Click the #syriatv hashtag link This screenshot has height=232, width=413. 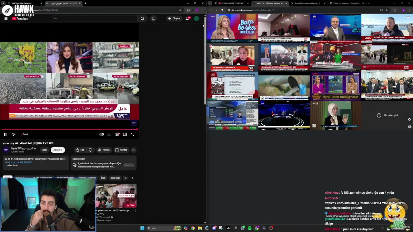click(27, 162)
